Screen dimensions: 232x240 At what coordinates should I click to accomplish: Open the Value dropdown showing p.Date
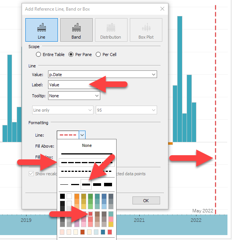pyautogui.click(x=102, y=75)
